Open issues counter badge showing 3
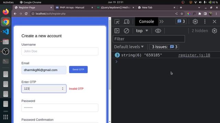220x123 pixels. (x=181, y=21)
